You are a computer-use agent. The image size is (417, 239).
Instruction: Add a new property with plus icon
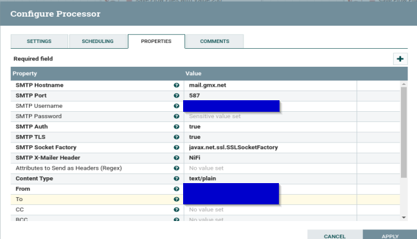click(x=400, y=58)
